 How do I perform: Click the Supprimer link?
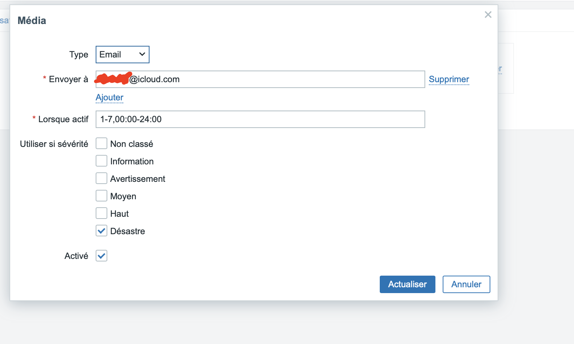tap(449, 79)
